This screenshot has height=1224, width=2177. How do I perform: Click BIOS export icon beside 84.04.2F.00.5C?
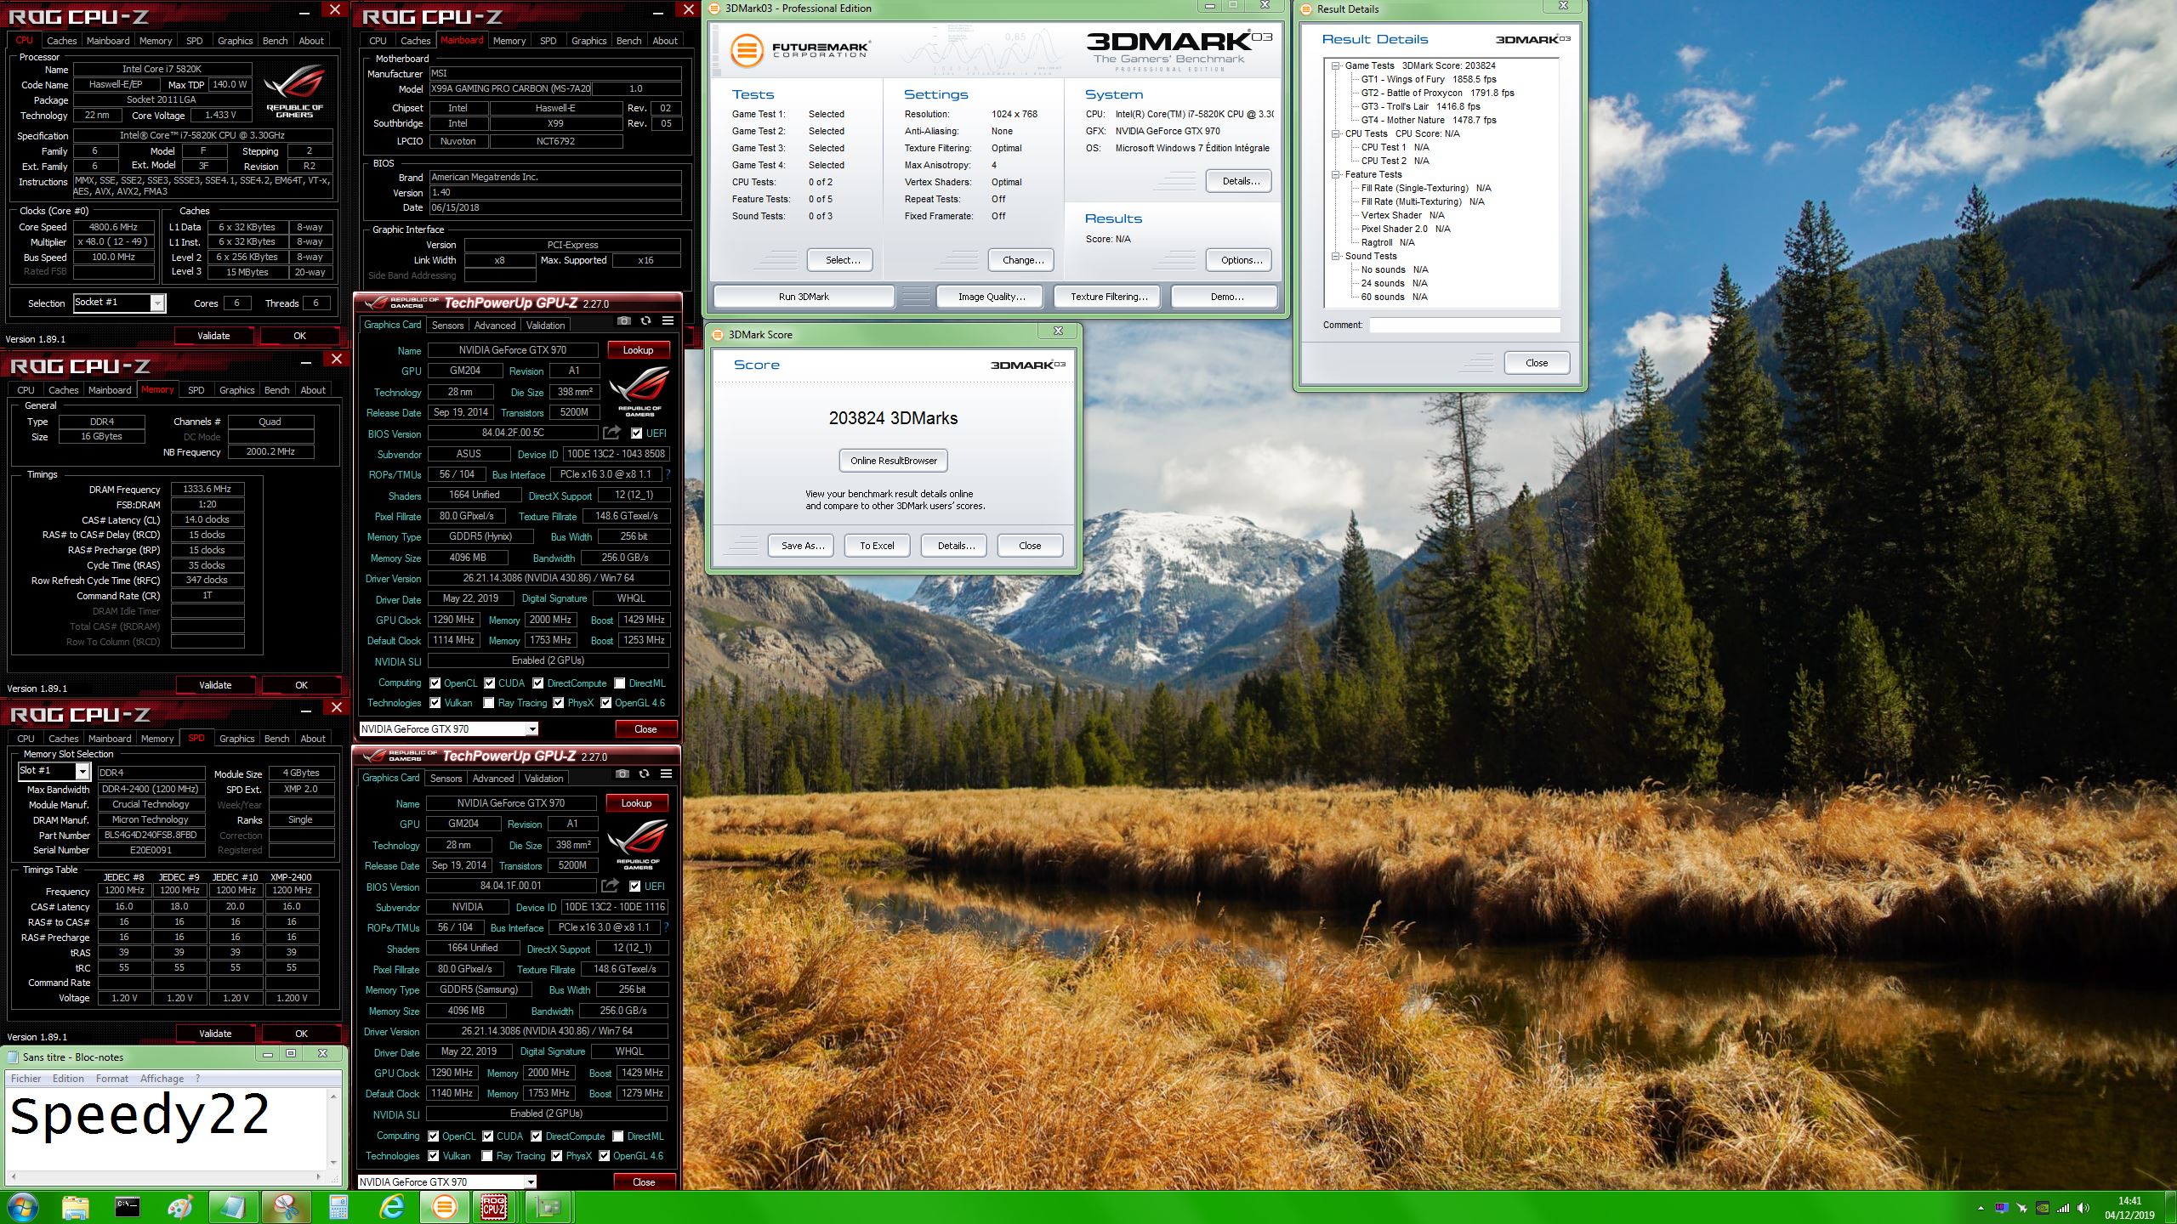(x=611, y=433)
